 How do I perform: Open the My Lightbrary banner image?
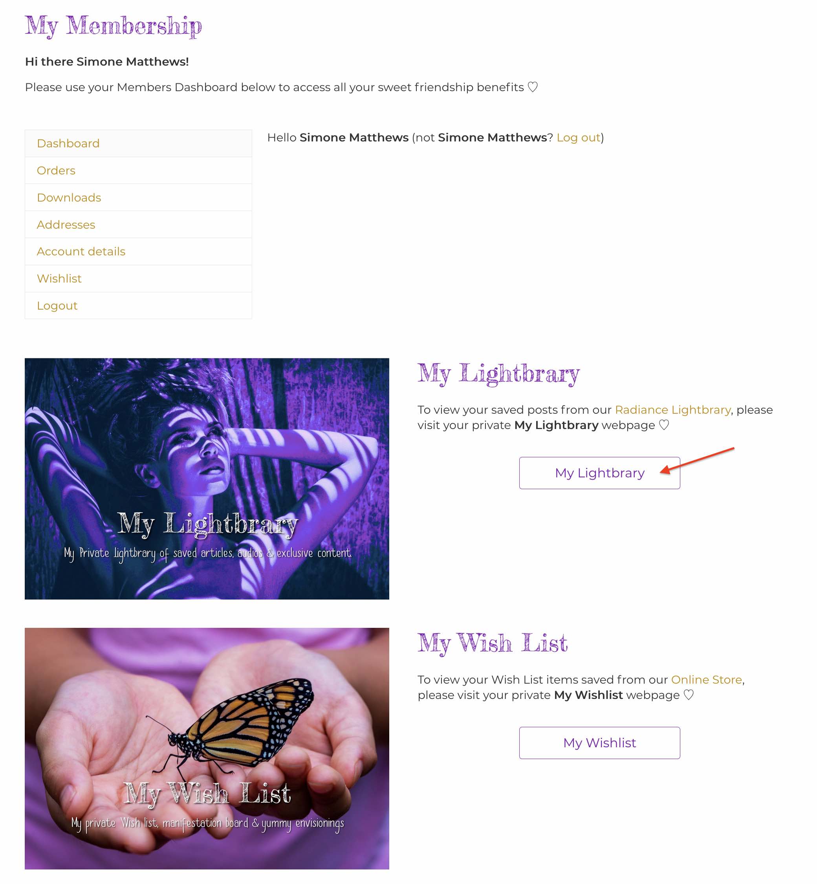pyautogui.click(x=207, y=479)
